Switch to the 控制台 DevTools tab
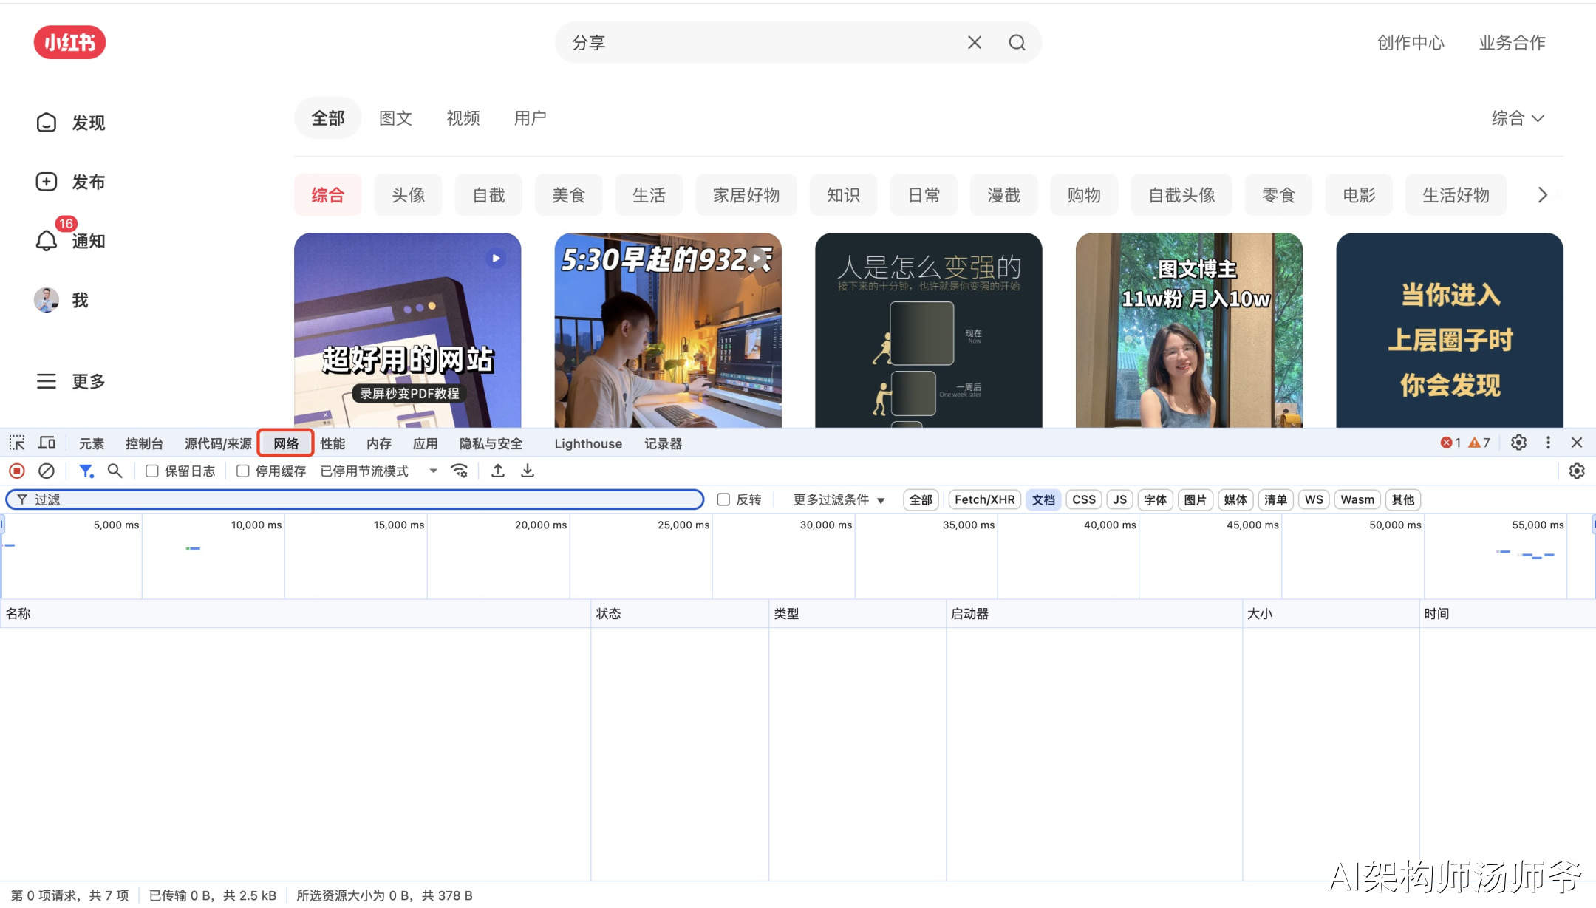Image resolution: width=1596 pixels, height=908 pixels. [144, 443]
